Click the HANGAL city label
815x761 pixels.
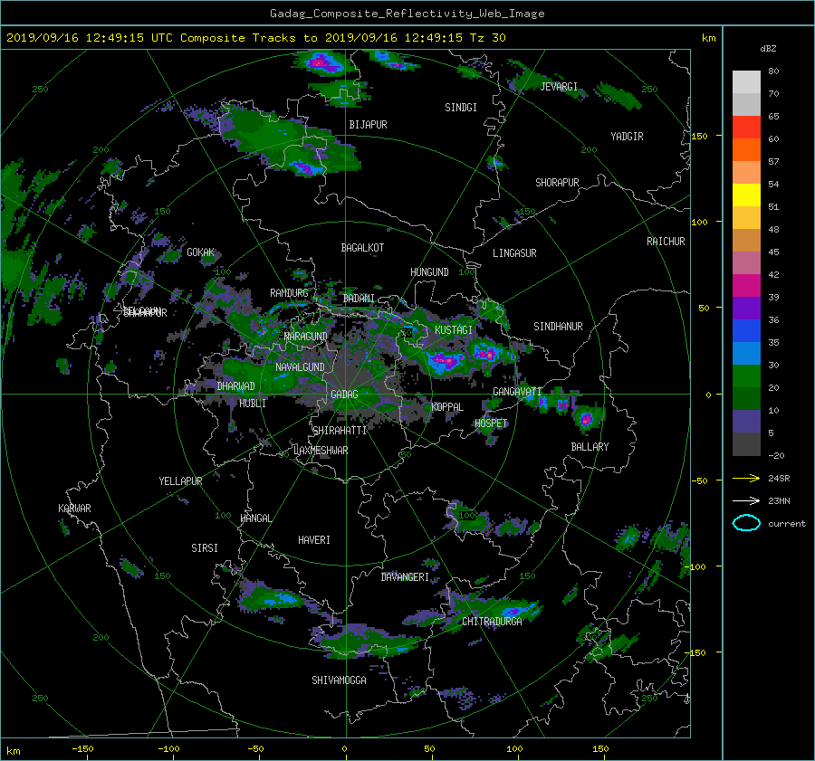click(255, 518)
